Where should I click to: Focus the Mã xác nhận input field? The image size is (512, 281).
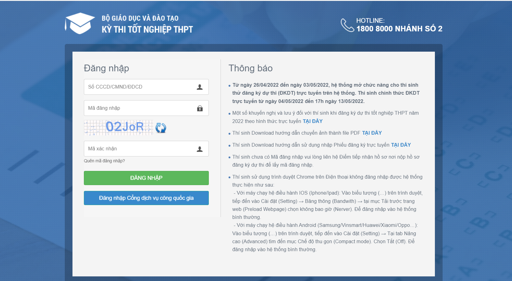[x=139, y=149]
